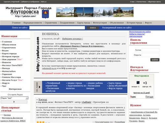Open 'Оплата Услуг' in sidebar navigation
The height and width of the screenshot is (123, 165).
coord(10,80)
